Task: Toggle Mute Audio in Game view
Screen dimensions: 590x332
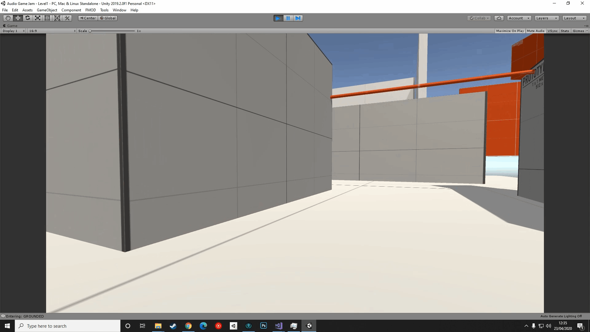Action: 535,31
